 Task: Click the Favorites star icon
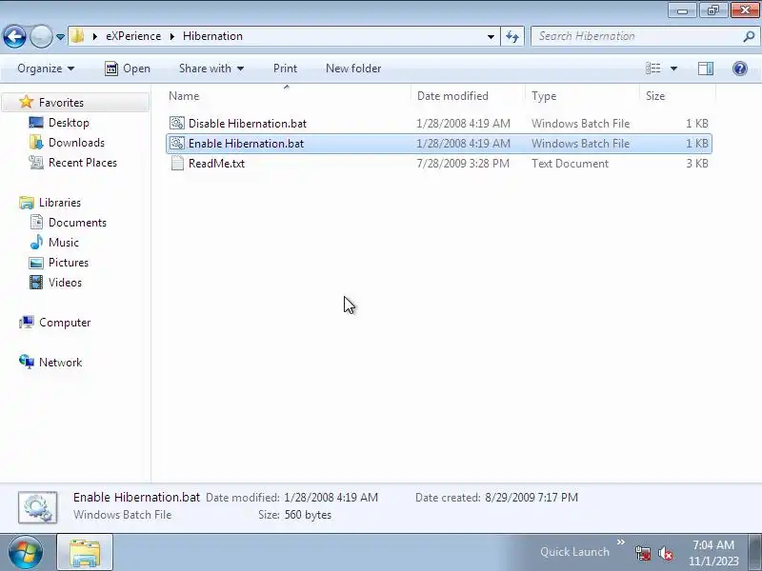tap(26, 102)
